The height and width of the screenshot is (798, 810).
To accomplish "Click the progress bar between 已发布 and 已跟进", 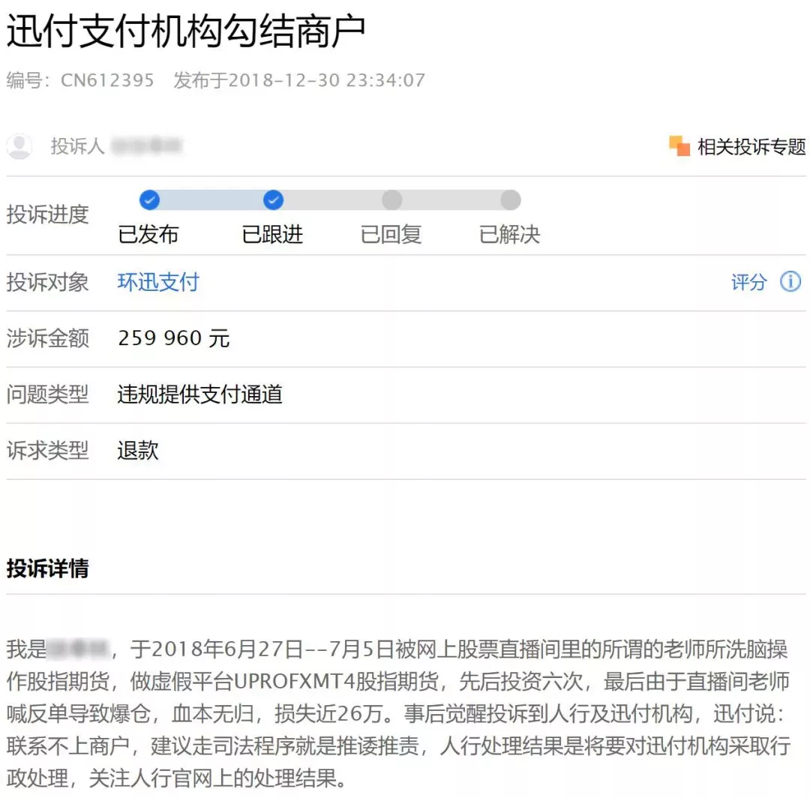I will point(211,200).
